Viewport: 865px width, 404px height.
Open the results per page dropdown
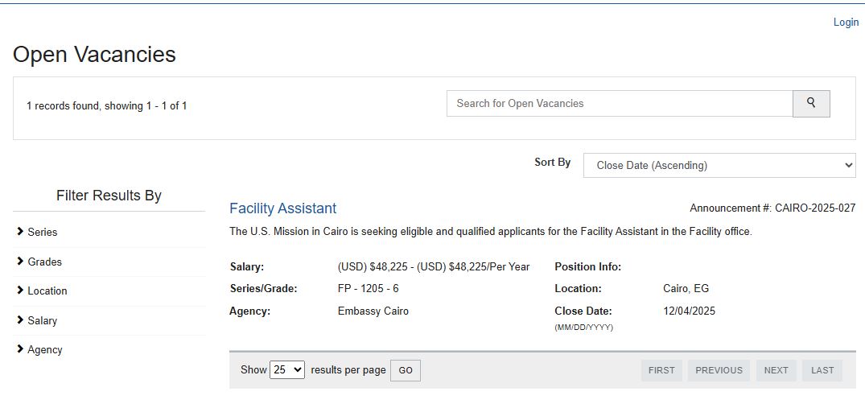287,369
